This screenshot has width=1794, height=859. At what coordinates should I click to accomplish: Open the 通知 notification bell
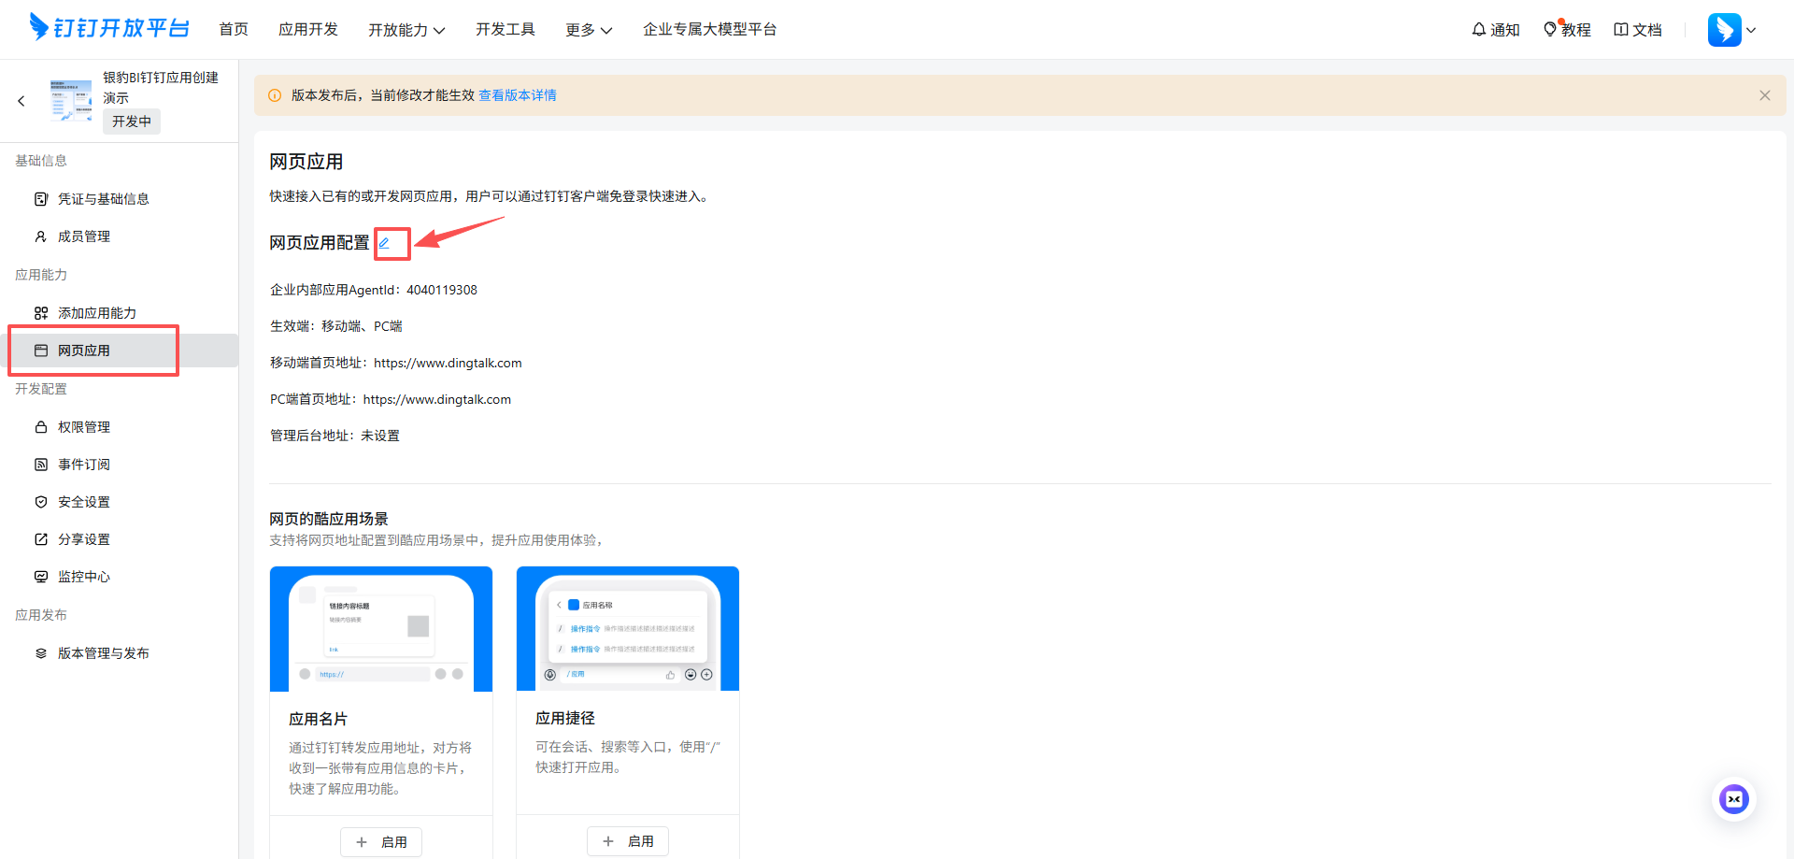[x=1494, y=29]
